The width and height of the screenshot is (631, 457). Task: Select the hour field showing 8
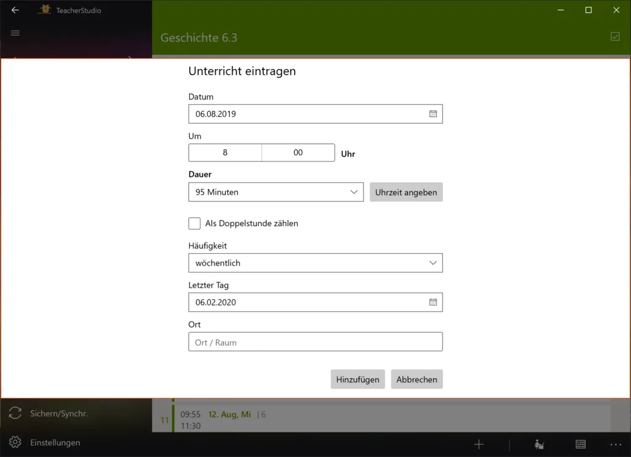(x=225, y=153)
